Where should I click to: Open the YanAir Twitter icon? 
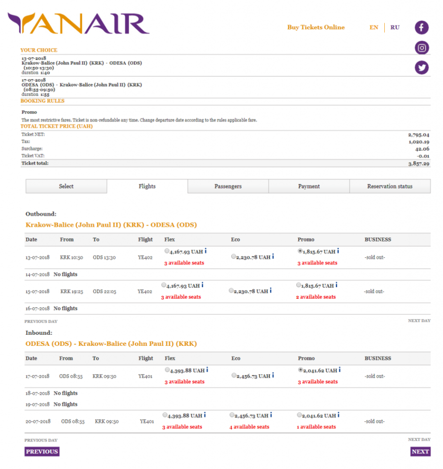[x=421, y=68]
